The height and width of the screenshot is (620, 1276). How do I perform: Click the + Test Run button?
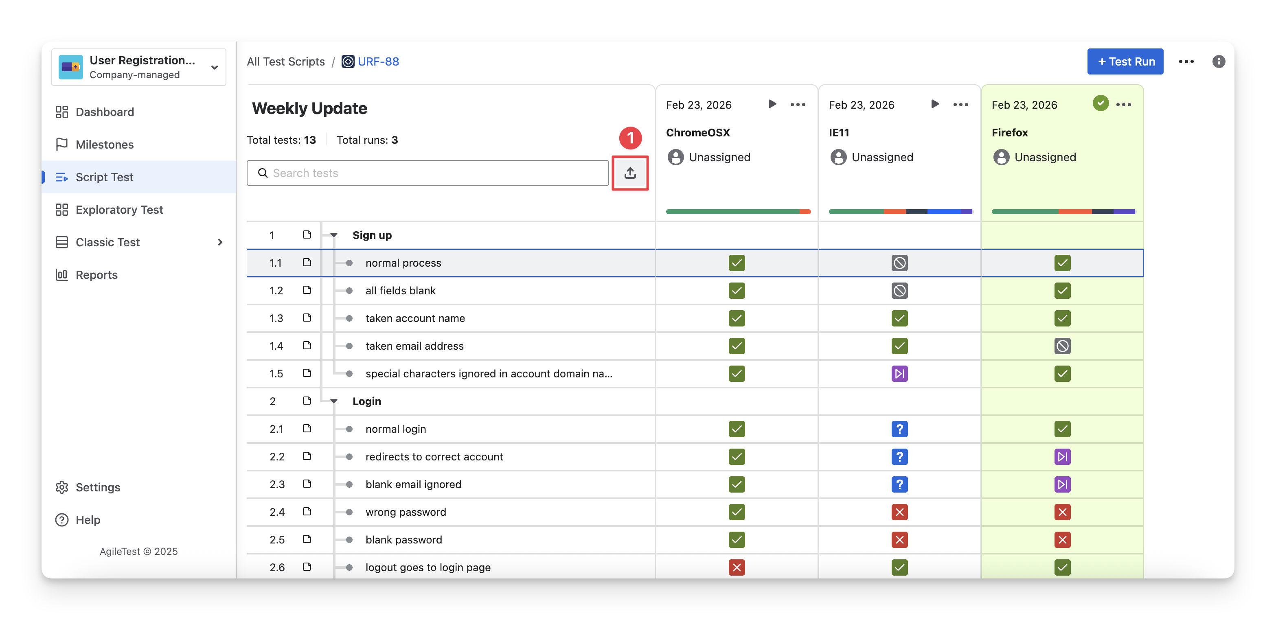point(1125,61)
